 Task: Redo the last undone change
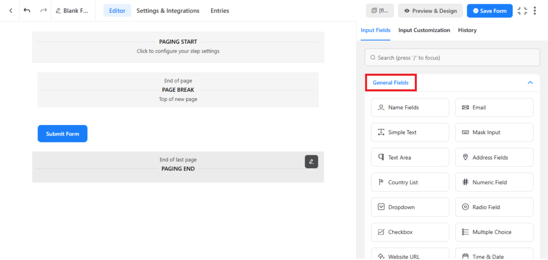[43, 11]
